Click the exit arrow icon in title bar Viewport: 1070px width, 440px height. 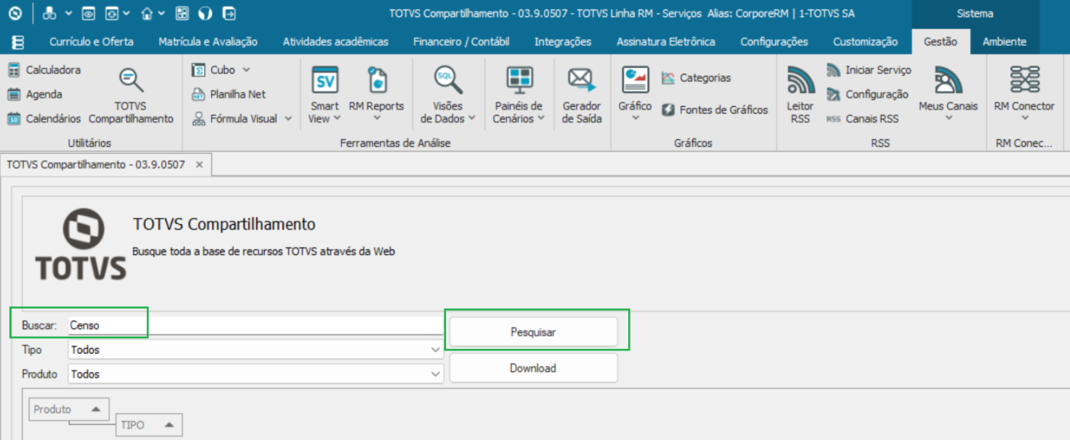(228, 13)
